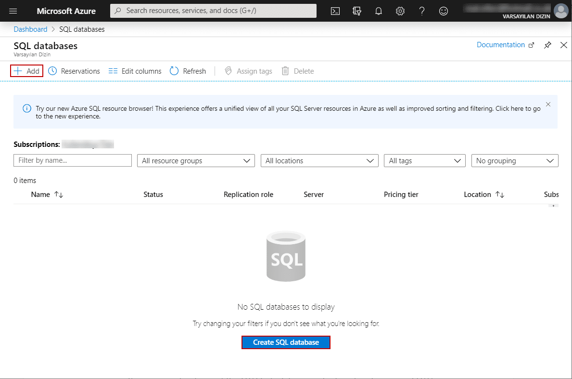Click the Pricing tier column header

(x=401, y=195)
